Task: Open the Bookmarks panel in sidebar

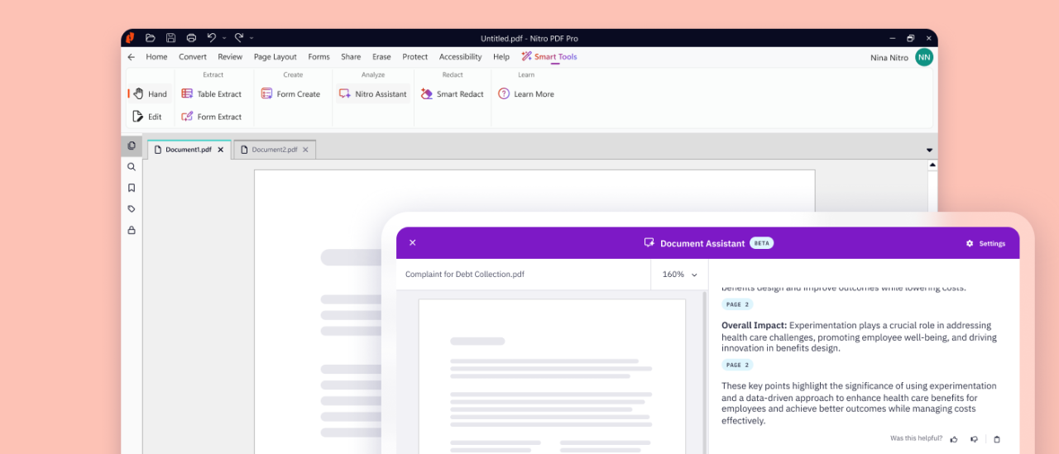Action: tap(132, 188)
